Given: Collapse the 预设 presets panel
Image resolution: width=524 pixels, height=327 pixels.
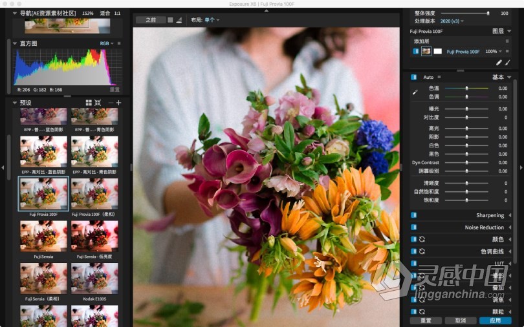Looking at the screenshot, I should click(14, 103).
